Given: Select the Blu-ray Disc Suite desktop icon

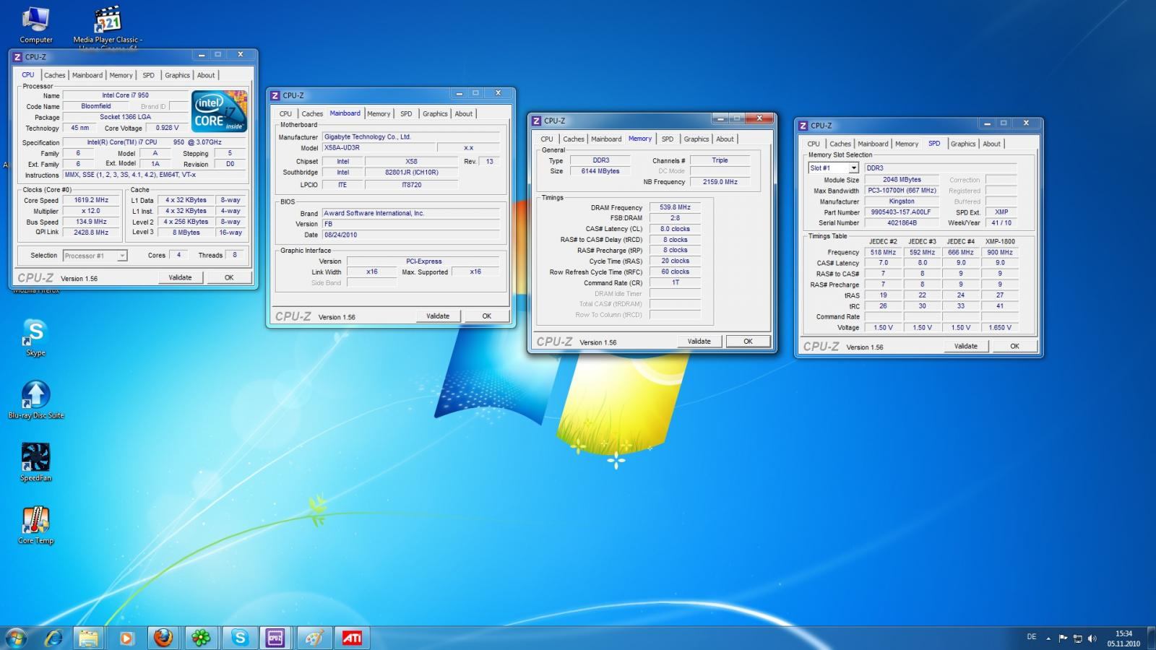Looking at the screenshot, I should point(35,399).
